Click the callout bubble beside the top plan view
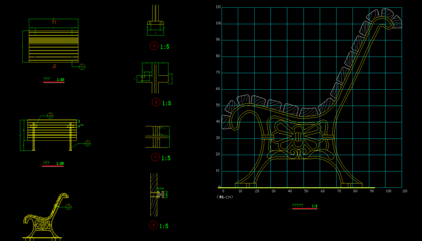 [82, 67]
